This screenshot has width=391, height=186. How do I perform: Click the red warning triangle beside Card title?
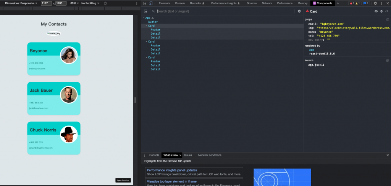coord(307,11)
